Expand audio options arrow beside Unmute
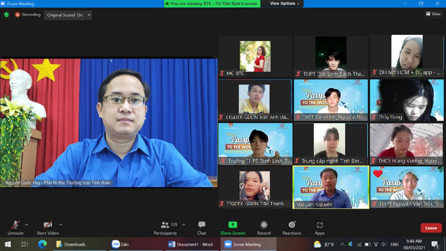Viewport: 446px width, 251px height. (27, 224)
